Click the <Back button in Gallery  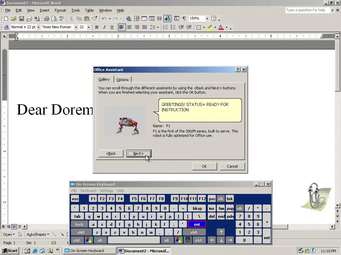click(111, 153)
